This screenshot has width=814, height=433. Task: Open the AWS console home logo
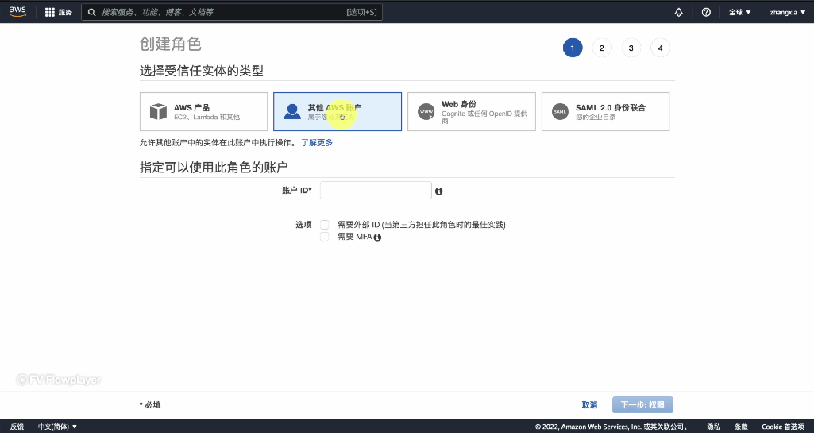pyautogui.click(x=17, y=11)
